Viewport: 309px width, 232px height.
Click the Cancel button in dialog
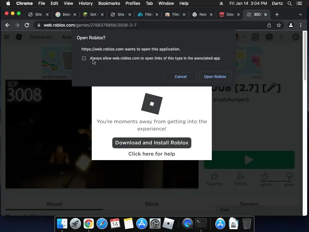(x=180, y=76)
